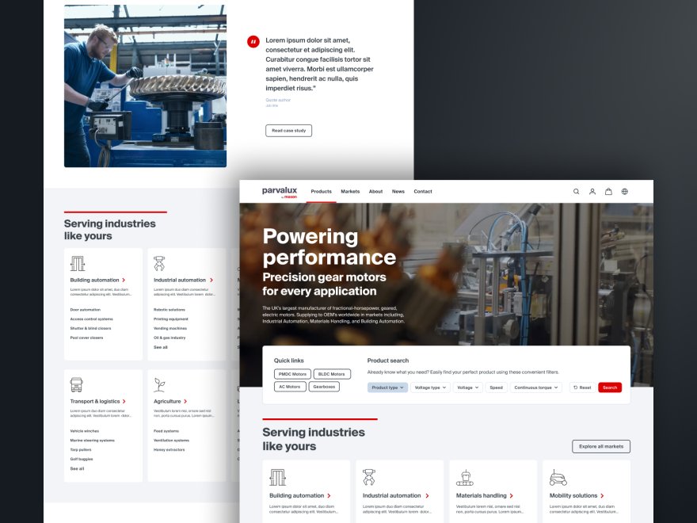
Task: Expand the Product type filter dropdown
Action: 387,387
